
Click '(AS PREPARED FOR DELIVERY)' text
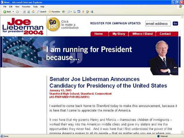tap(69, 97)
